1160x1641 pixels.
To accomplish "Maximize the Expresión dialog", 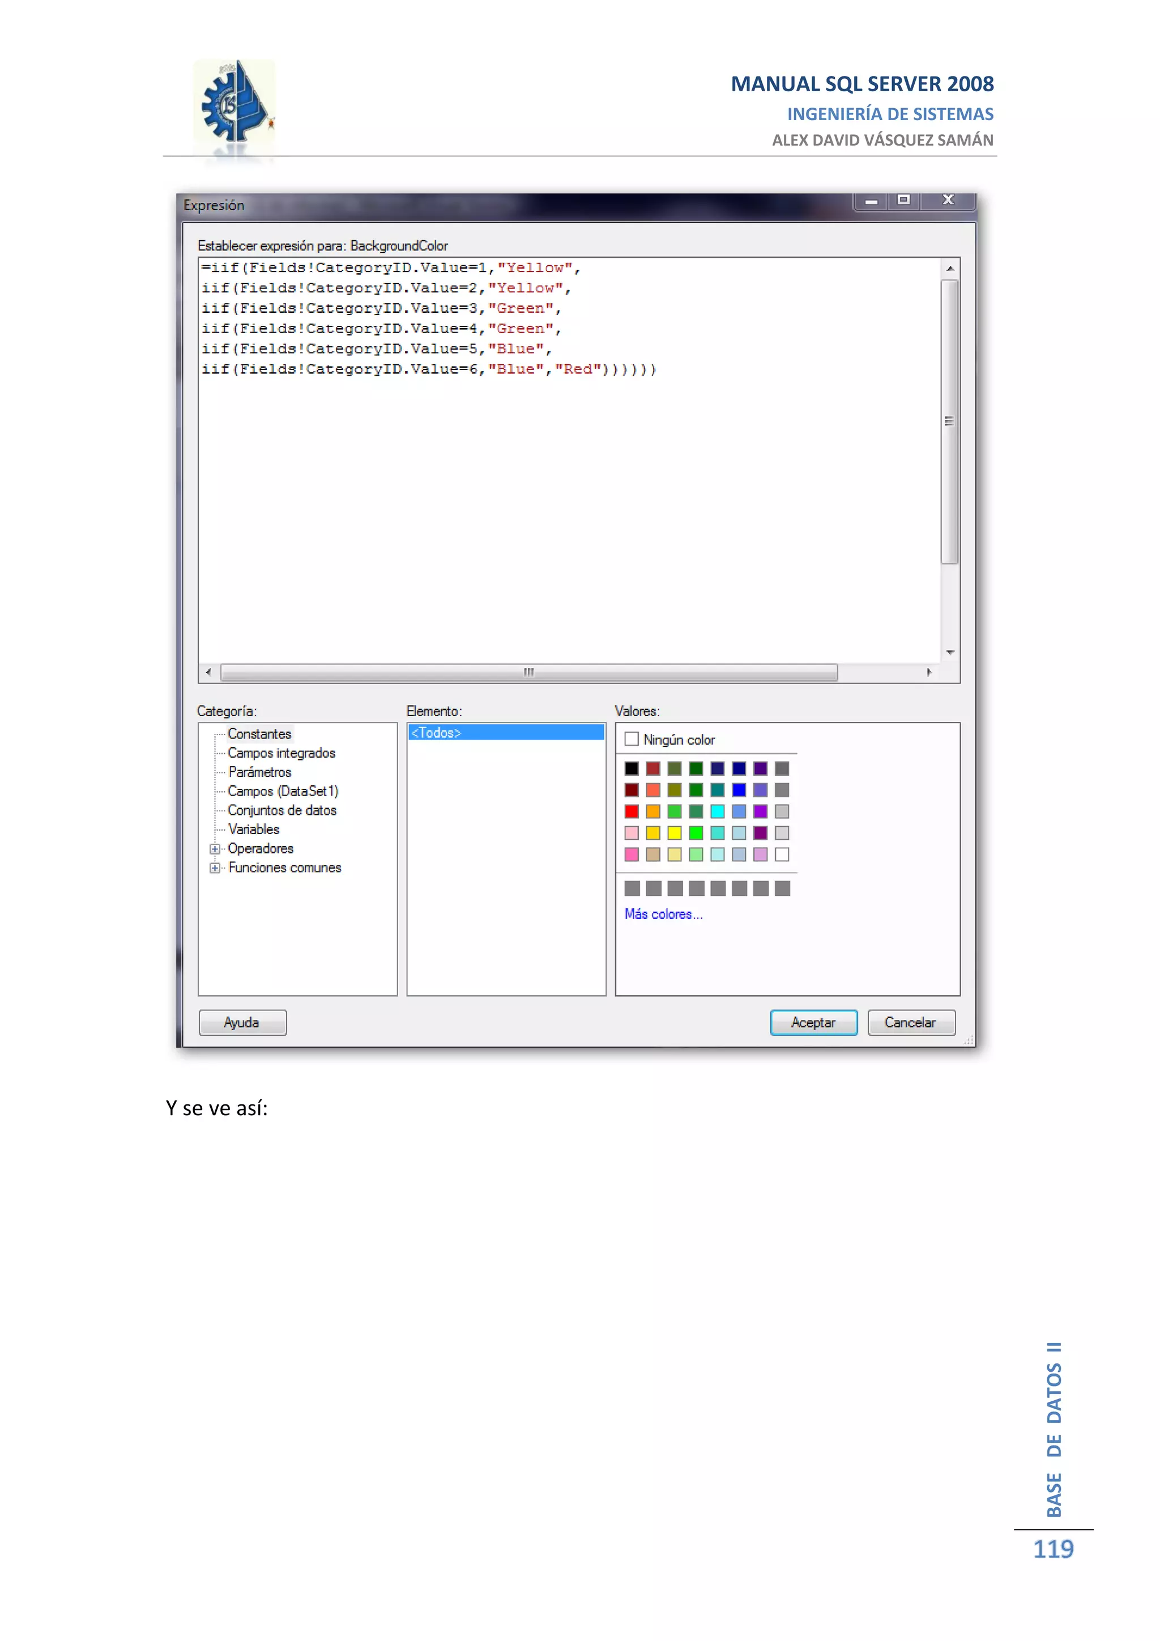I will (x=903, y=201).
